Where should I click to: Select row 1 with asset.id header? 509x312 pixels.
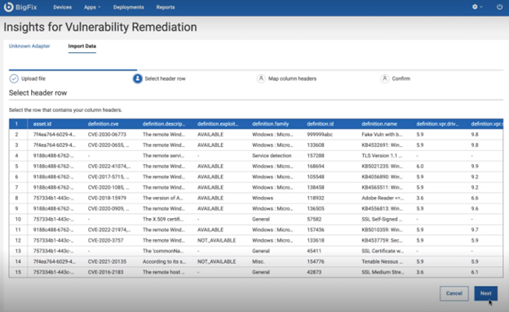pos(256,124)
